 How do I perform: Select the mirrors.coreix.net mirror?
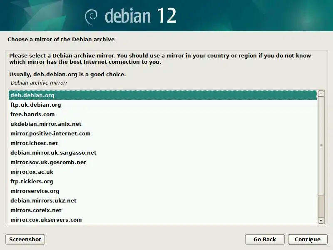(163, 210)
